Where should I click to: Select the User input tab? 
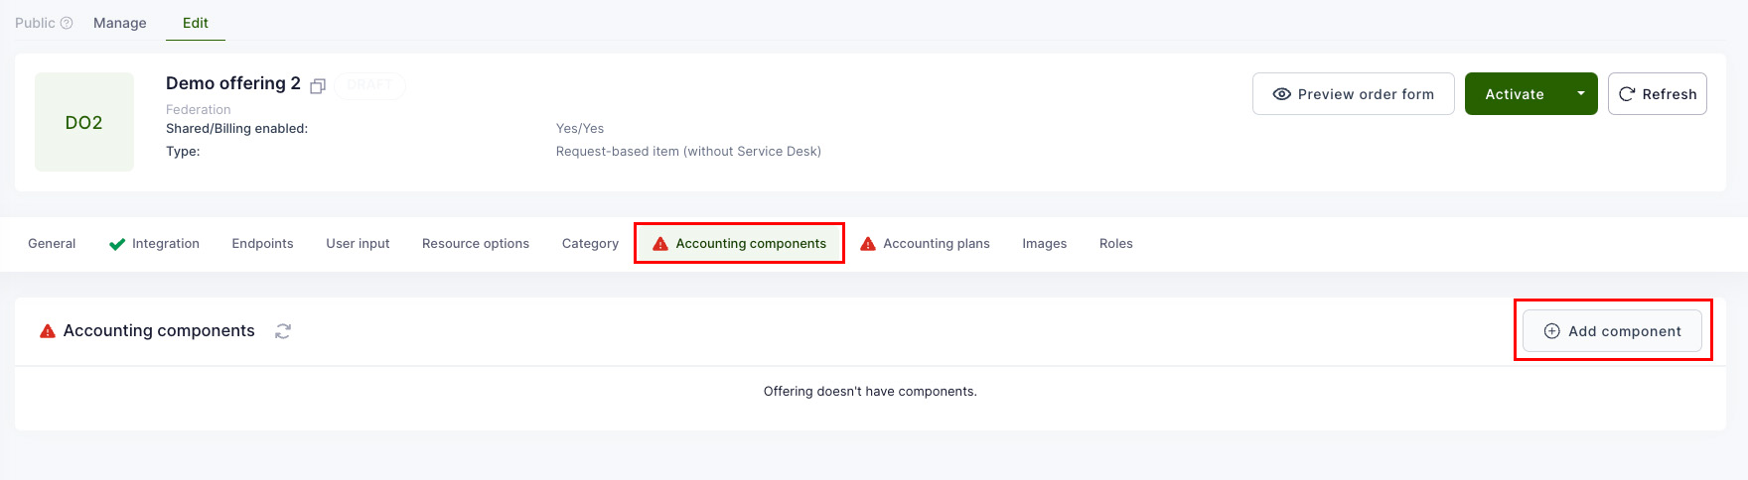point(358,244)
